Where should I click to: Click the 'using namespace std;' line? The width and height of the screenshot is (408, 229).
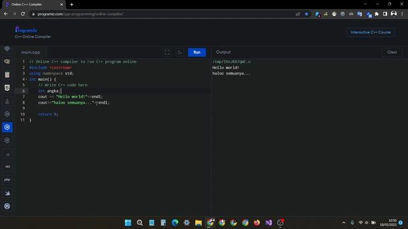tap(51, 74)
